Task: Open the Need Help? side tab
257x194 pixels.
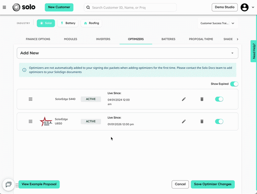Action: [x=254, y=51]
